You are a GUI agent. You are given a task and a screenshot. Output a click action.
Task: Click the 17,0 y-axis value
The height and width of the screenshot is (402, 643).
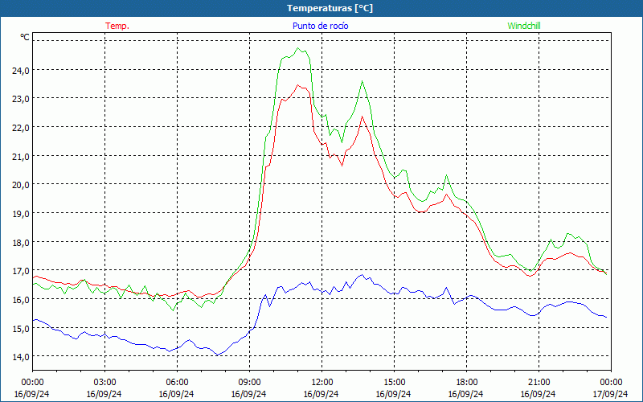(x=21, y=271)
